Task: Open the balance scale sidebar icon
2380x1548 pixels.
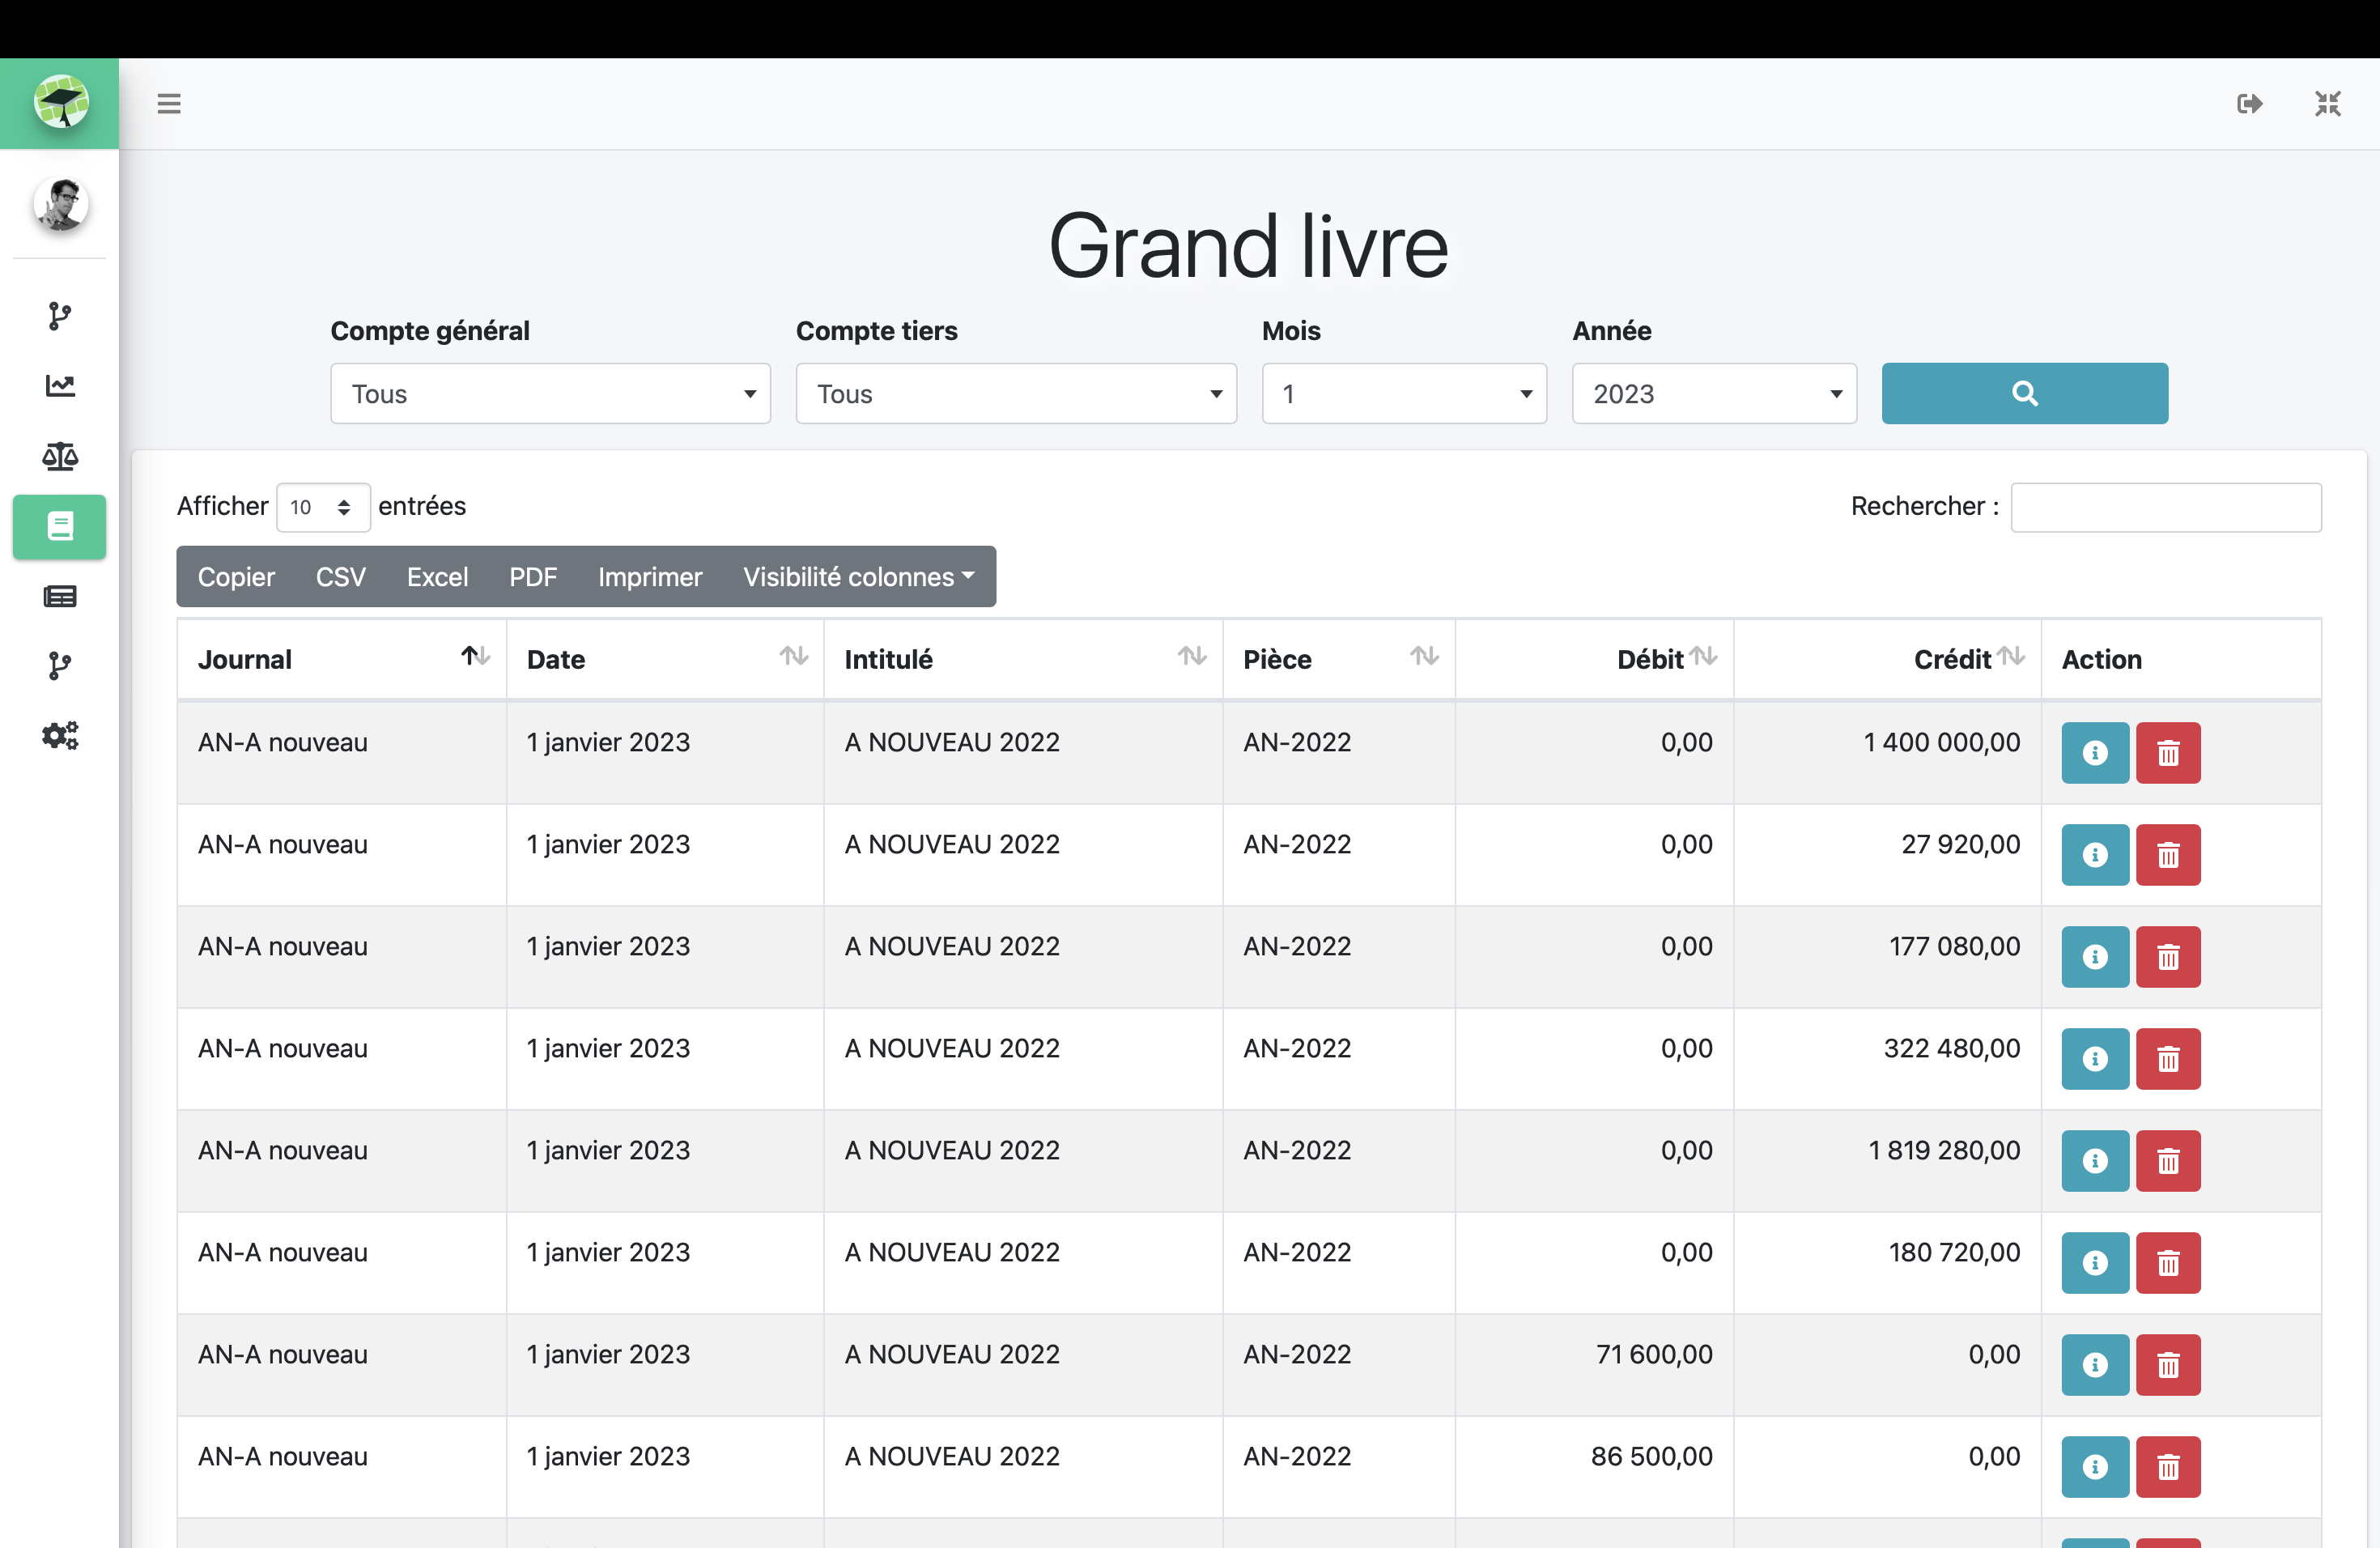Action: coord(60,456)
